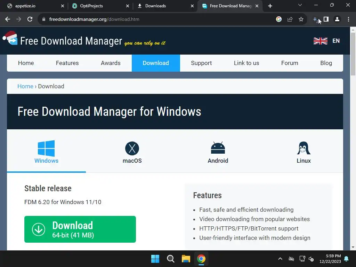The width and height of the screenshot is (356, 267).
Task: Click "Video downloading from popular websites" text
Action: tap(254, 219)
